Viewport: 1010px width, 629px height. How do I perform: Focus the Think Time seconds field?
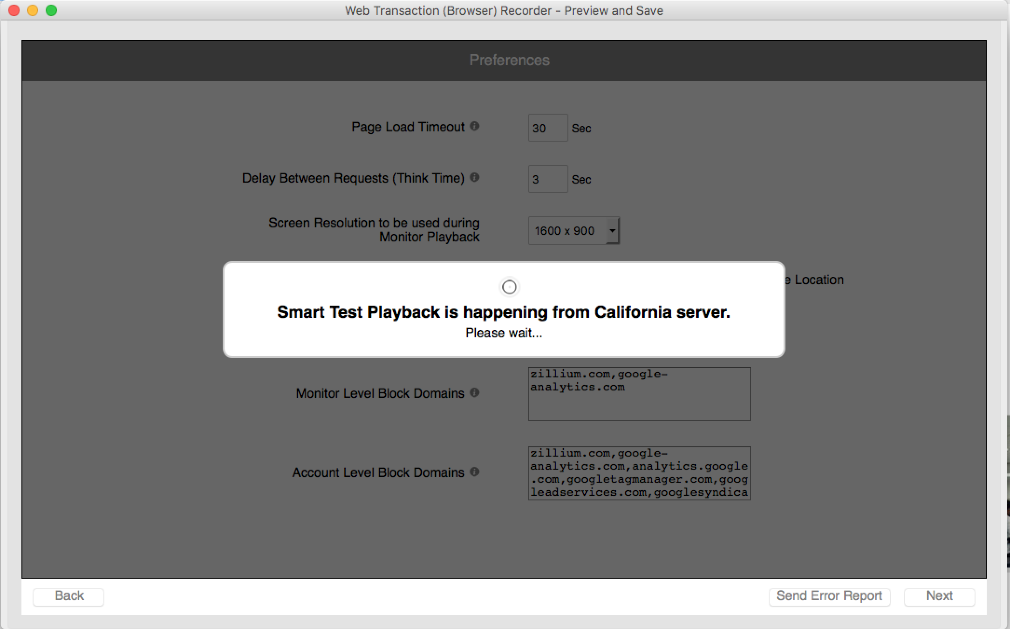coord(548,179)
